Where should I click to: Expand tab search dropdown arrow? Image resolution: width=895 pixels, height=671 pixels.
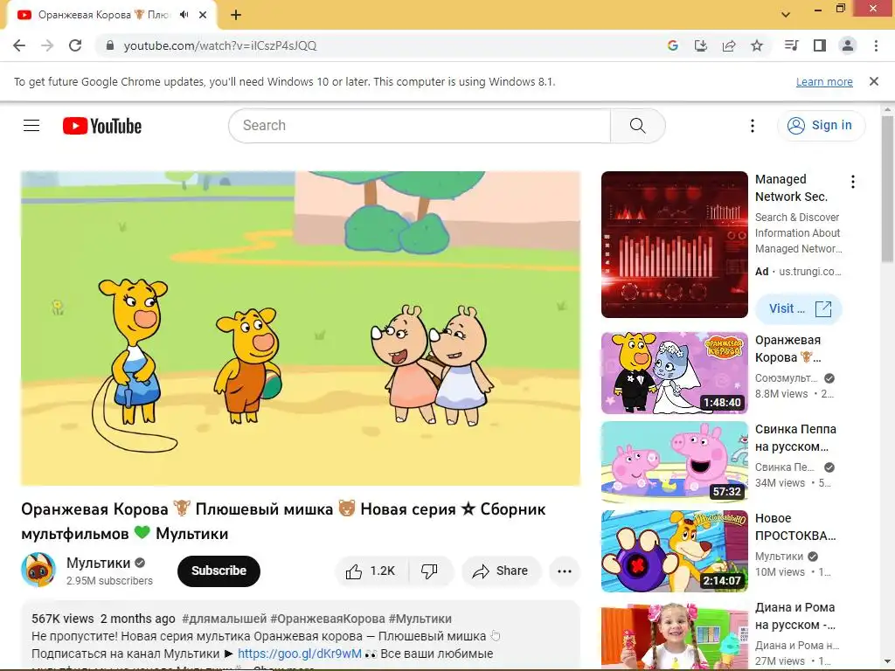[786, 15]
